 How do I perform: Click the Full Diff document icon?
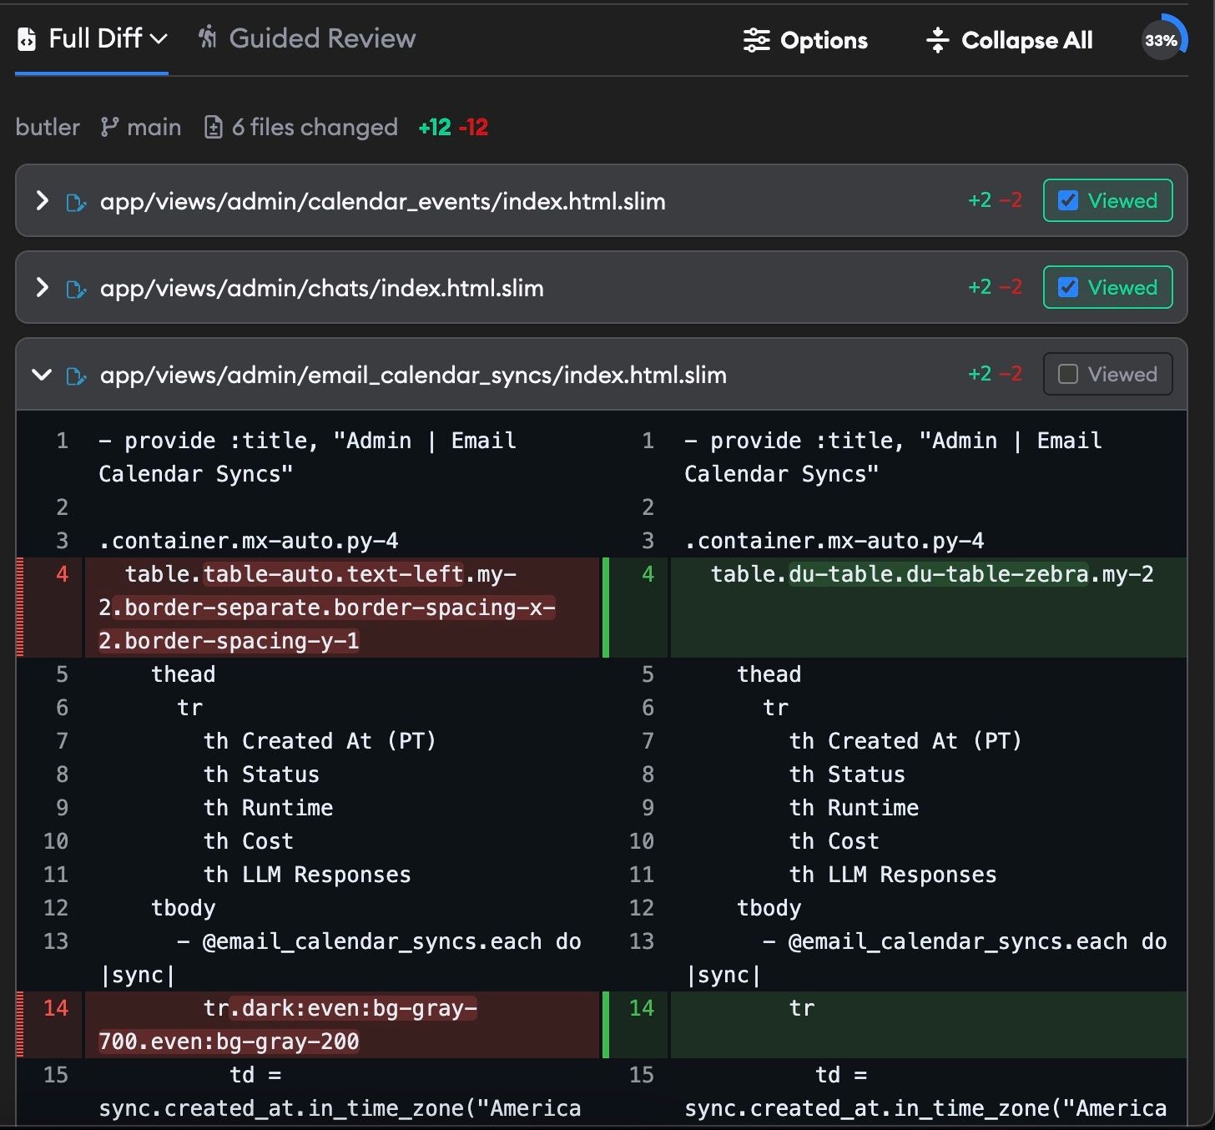tap(28, 38)
